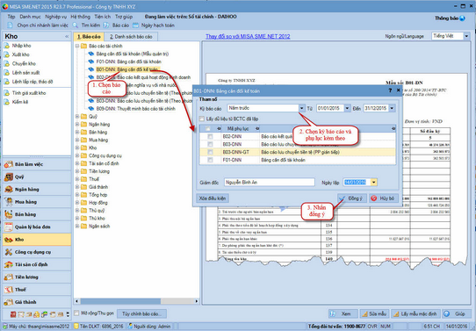
Task: Check the B02-DNN appendix row
Action: [x=210, y=136]
